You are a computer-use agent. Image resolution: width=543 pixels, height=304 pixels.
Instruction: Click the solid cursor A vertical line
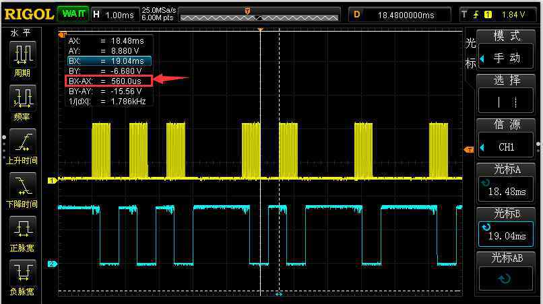[261, 163]
